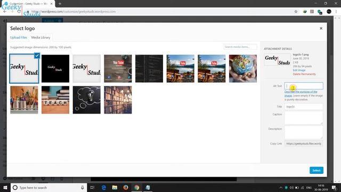Pick the dark code screen thumbnail

(x=149, y=69)
